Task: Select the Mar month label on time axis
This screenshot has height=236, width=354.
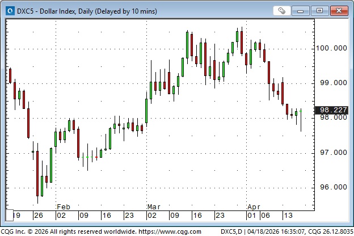Action: click(x=153, y=207)
